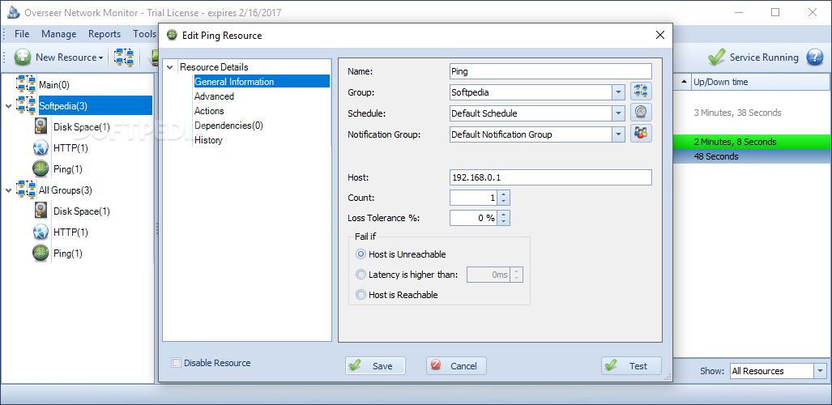The image size is (832, 405).
Task: Open the Manage menu
Action: click(x=59, y=34)
